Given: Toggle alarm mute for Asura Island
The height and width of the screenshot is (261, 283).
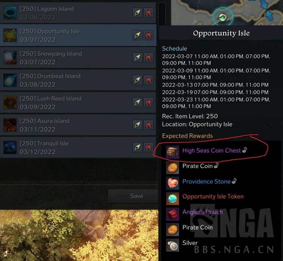Looking at the screenshot, I should coord(148,125).
